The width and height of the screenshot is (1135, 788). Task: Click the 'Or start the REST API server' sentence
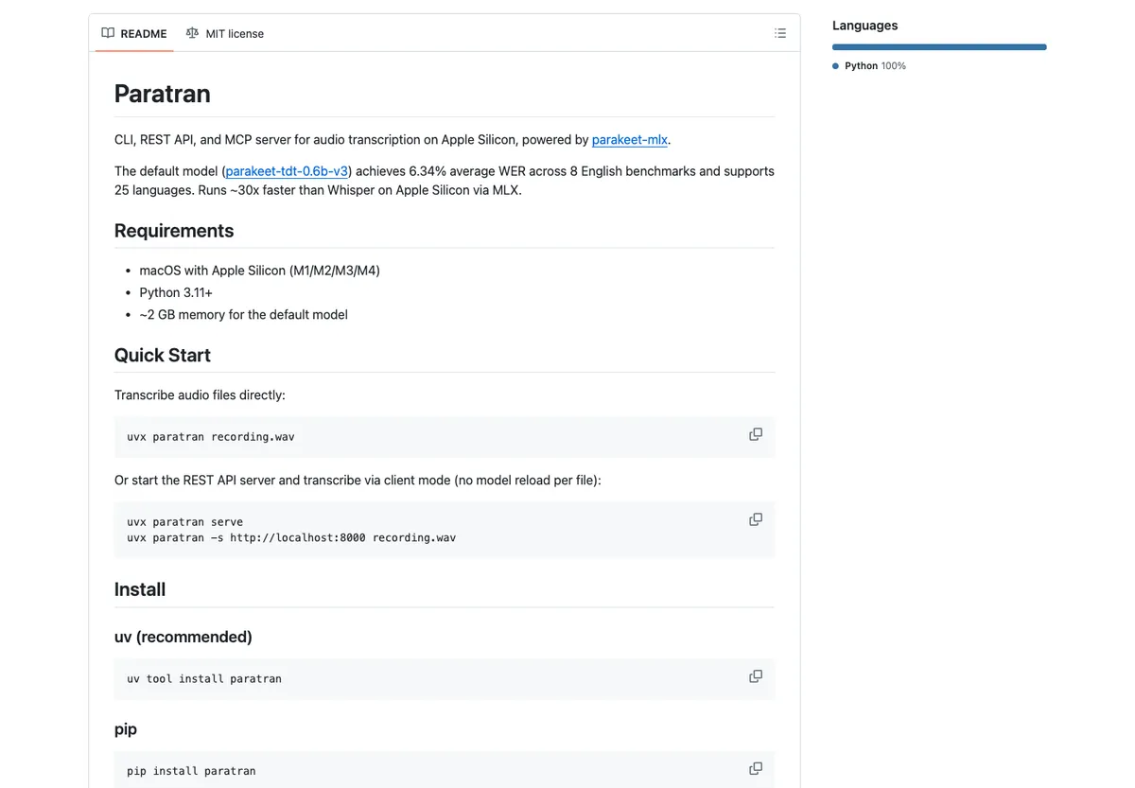pos(358,480)
